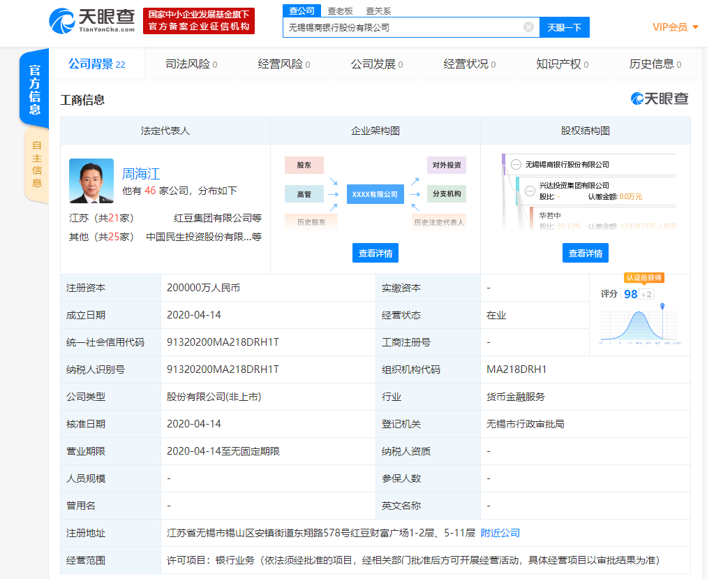This screenshot has width=707, height=579.
Task: View 查看详情 under the 股权结构图 panel
Action: click(585, 253)
